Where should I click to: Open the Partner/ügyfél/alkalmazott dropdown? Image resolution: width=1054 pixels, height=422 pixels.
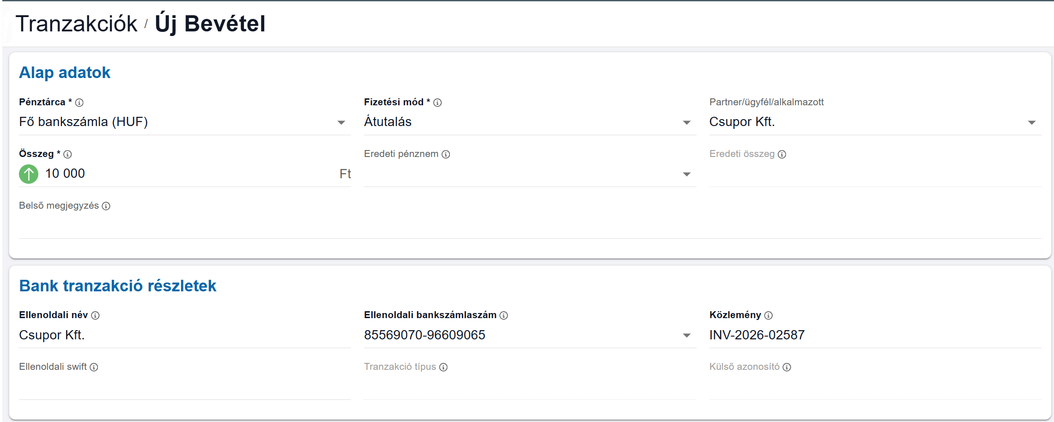[x=1031, y=122]
